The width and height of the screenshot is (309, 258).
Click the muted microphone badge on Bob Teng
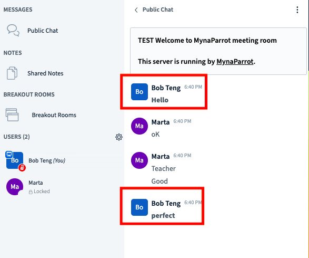tap(22, 168)
